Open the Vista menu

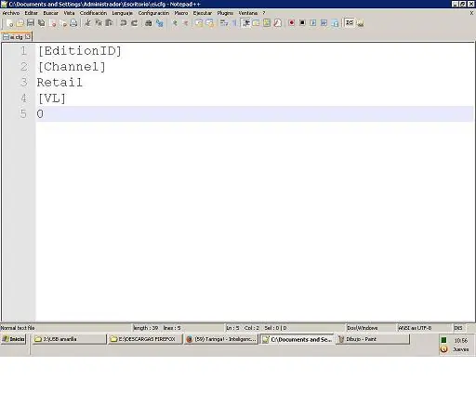69,13
